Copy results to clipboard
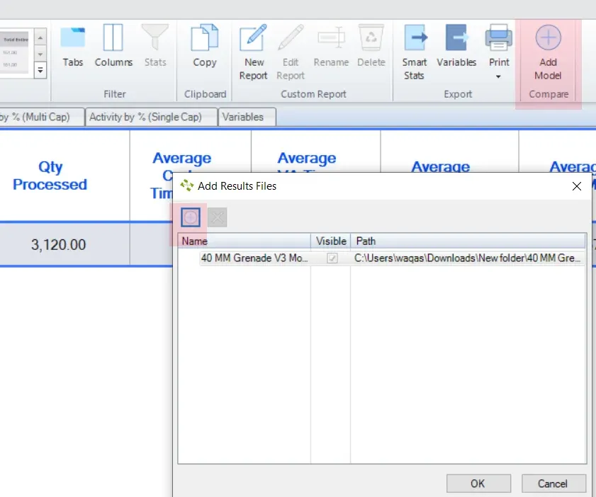This screenshot has height=497, width=596. point(205,46)
